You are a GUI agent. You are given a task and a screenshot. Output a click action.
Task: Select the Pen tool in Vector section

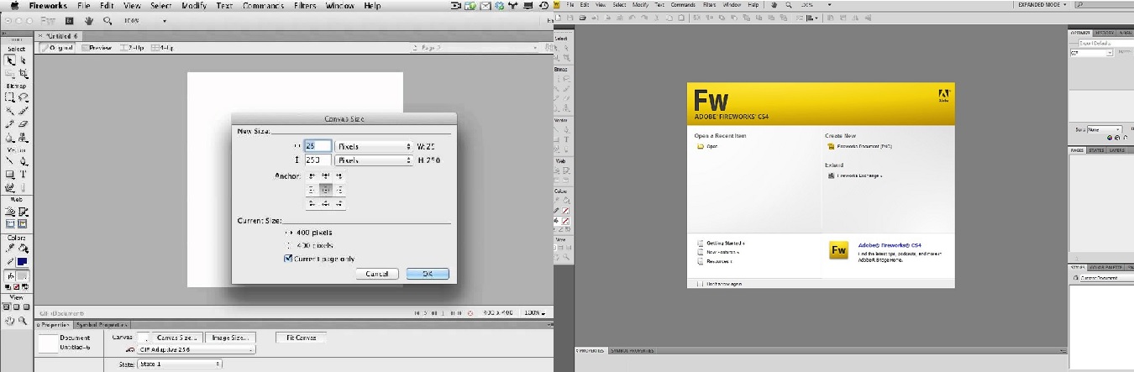pyautogui.click(x=23, y=160)
